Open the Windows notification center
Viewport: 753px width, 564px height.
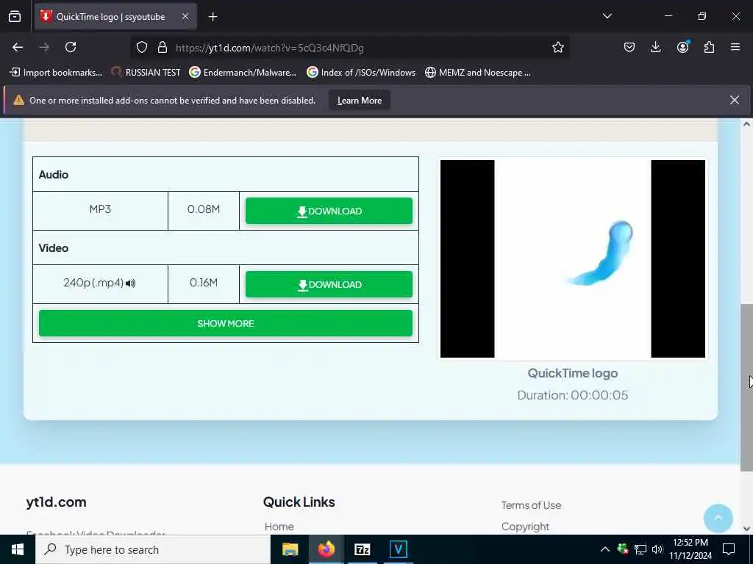(x=729, y=549)
